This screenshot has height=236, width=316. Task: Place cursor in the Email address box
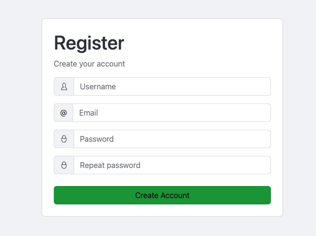tap(172, 113)
